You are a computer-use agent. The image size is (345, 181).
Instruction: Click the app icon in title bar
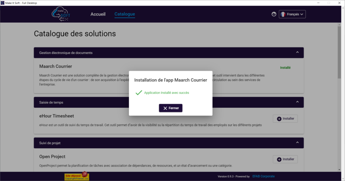point(2,3)
